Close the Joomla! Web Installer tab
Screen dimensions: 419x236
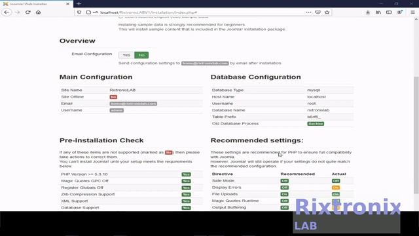67,4
